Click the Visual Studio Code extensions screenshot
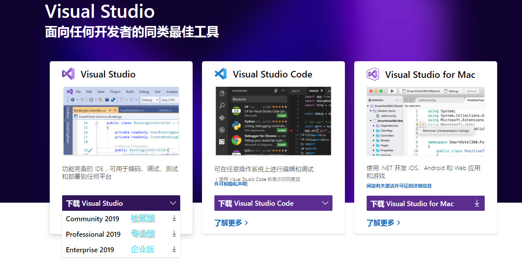 coord(273,121)
